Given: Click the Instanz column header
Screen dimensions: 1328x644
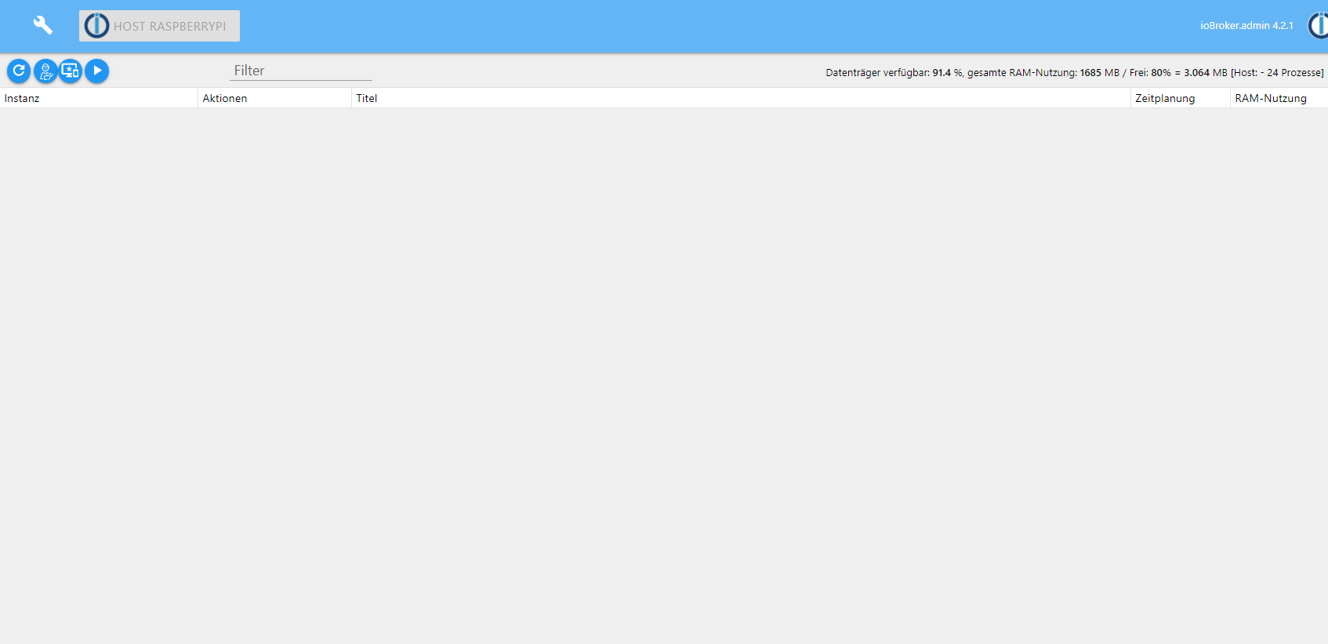Looking at the screenshot, I should [99, 98].
